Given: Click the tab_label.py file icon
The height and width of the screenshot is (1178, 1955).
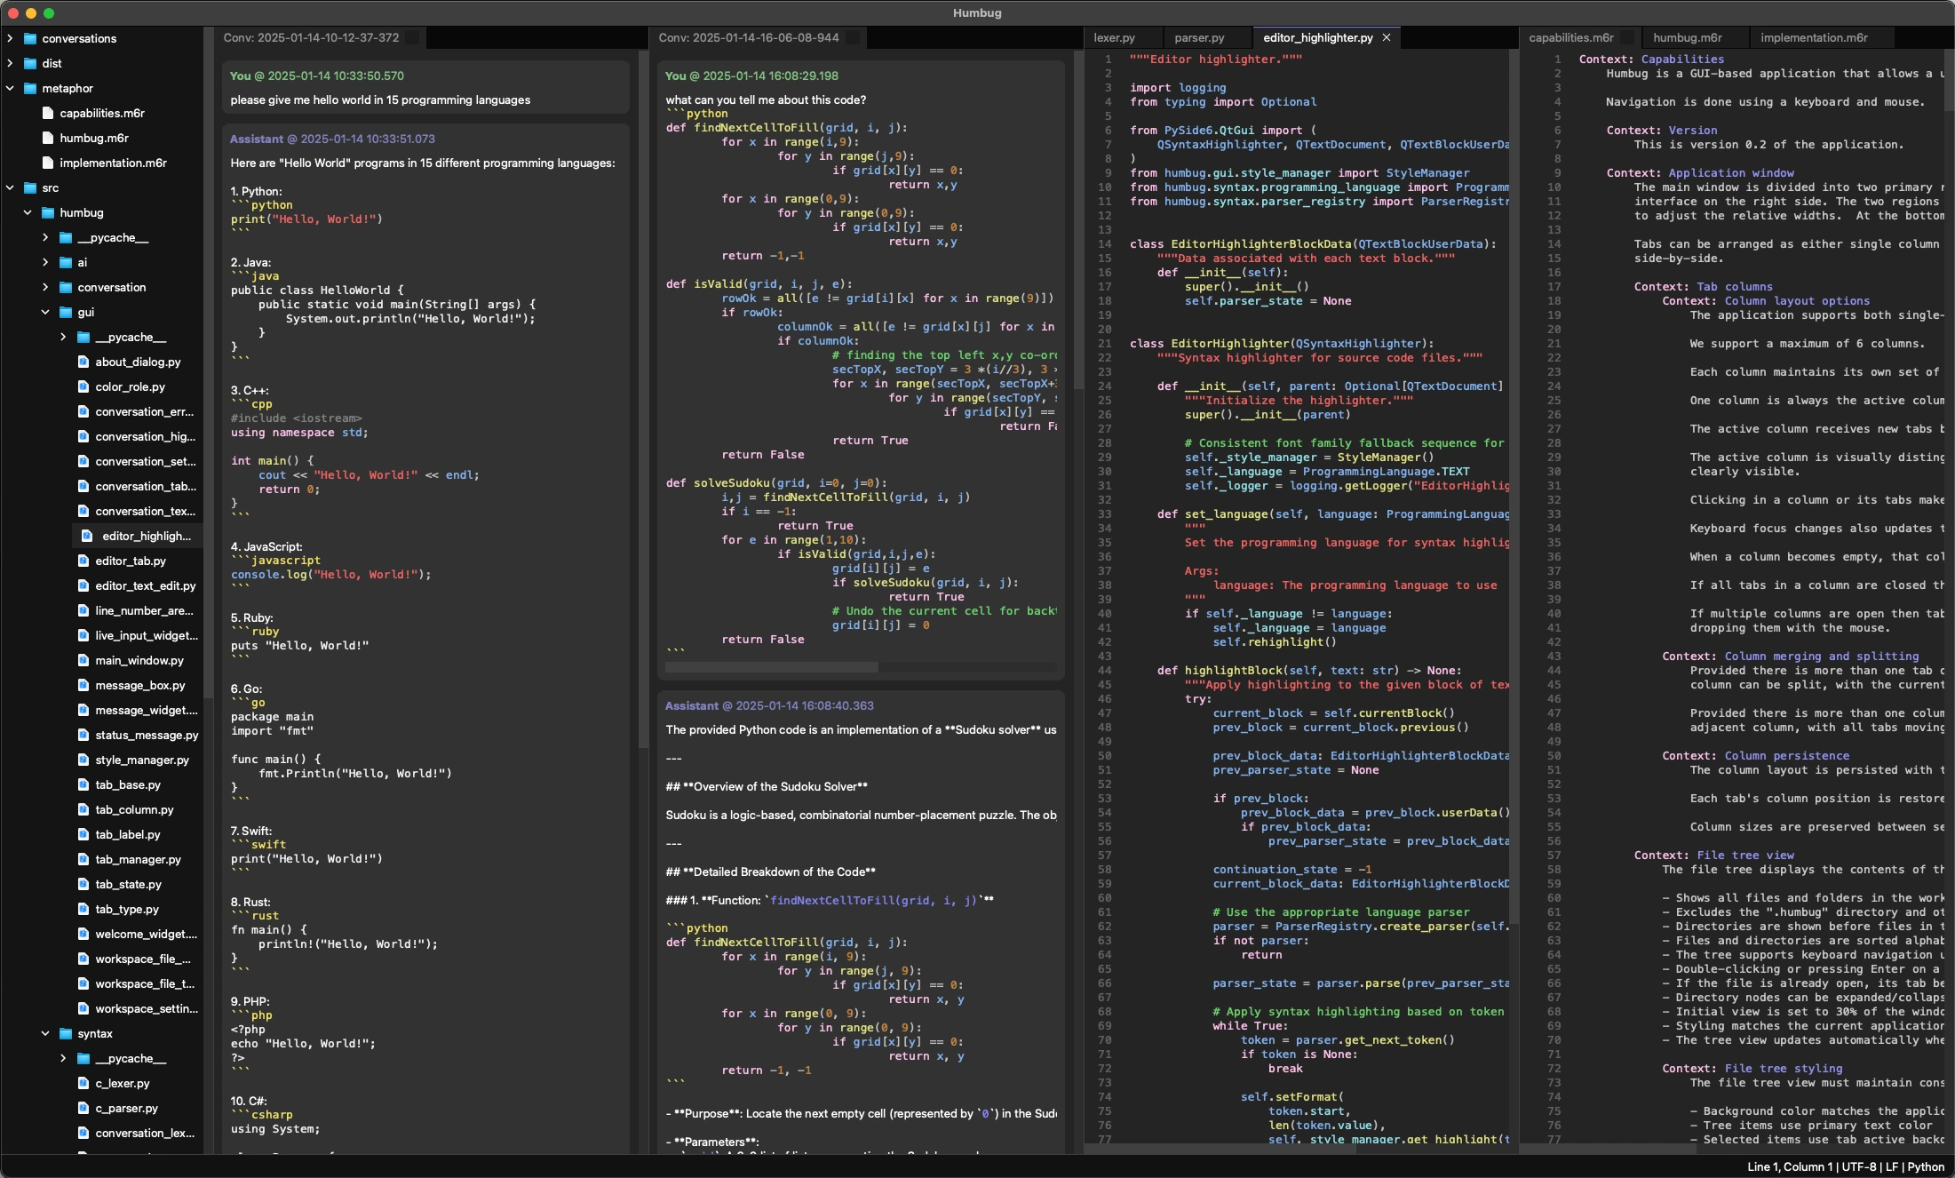Looking at the screenshot, I should [x=83, y=834].
